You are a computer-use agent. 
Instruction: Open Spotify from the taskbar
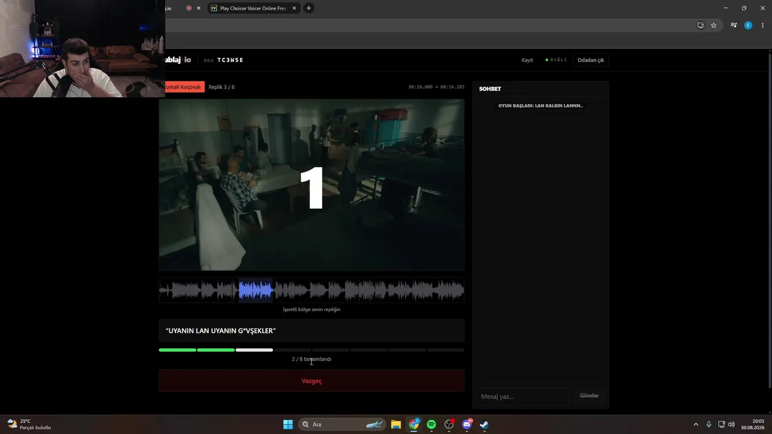click(x=431, y=424)
